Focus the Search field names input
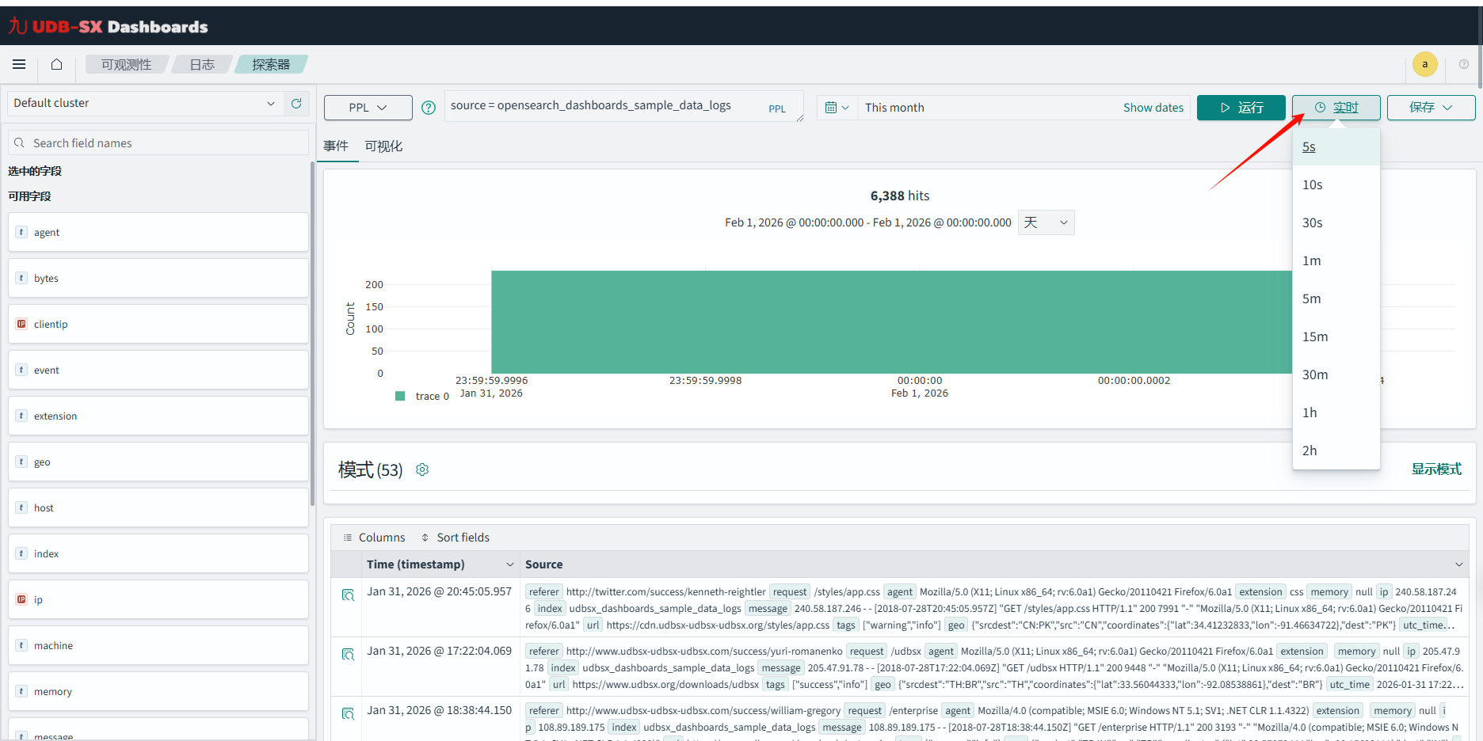The width and height of the screenshot is (1483, 741). pyautogui.click(x=166, y=143)
